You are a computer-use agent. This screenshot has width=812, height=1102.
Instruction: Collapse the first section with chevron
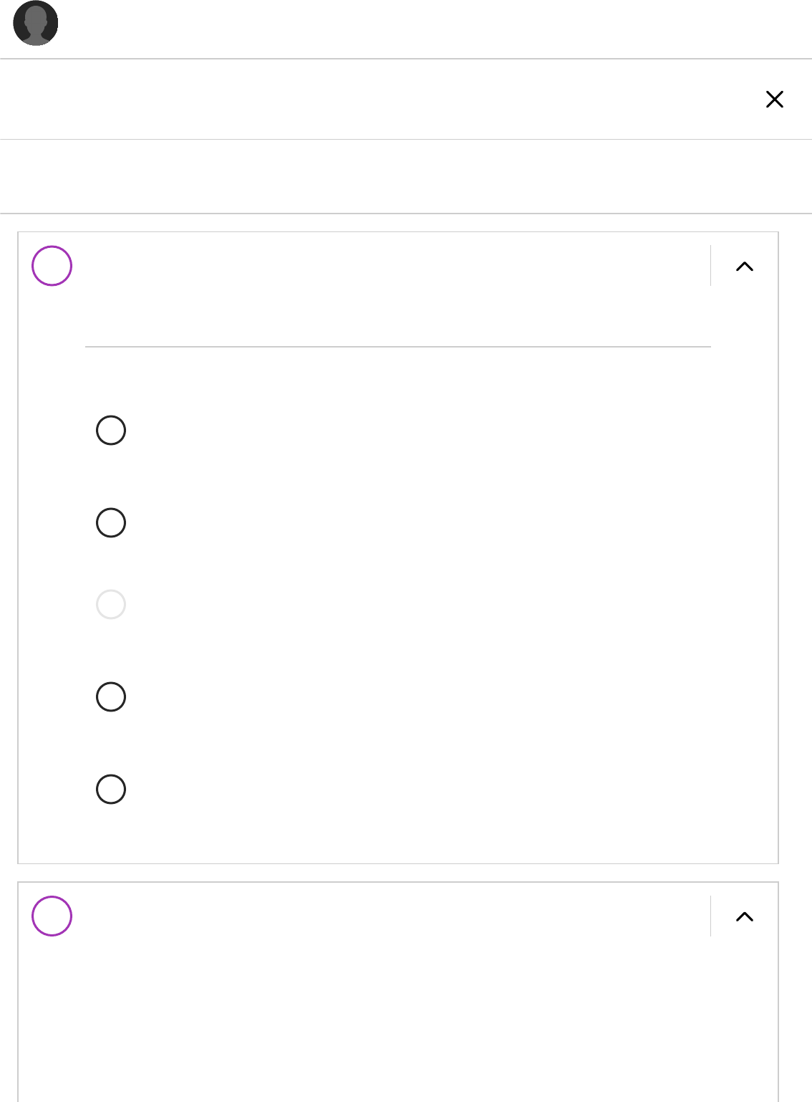click(x=745, y=267)
